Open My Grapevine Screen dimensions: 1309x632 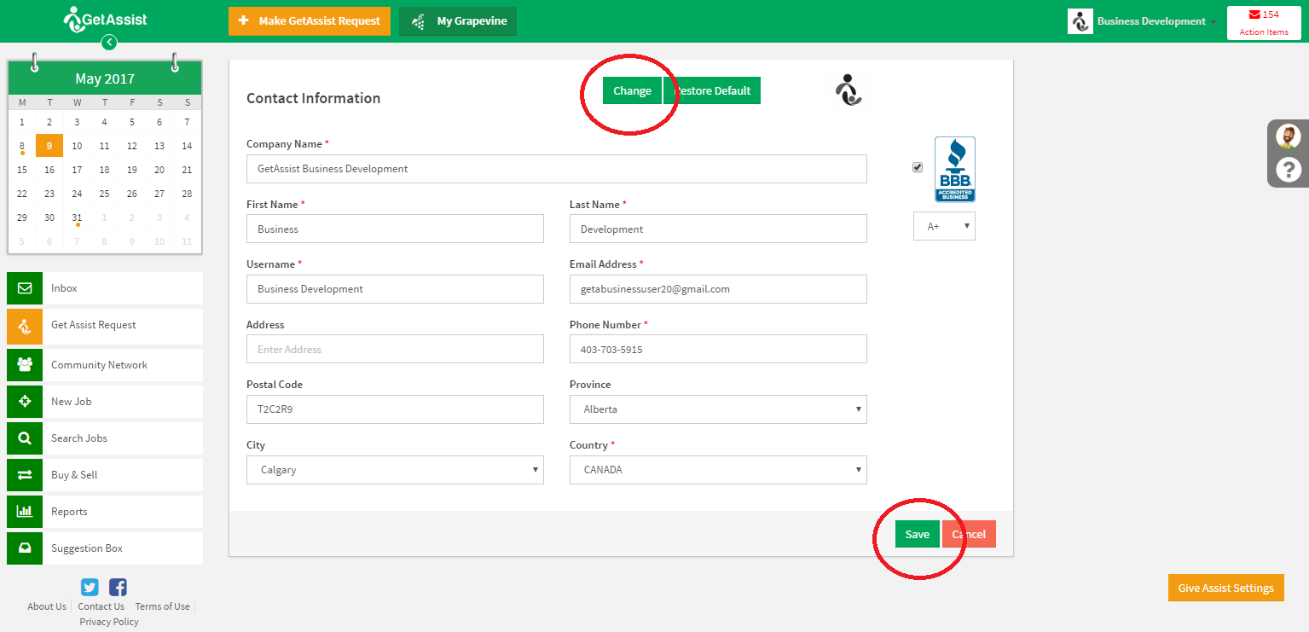tap(458, 21)
